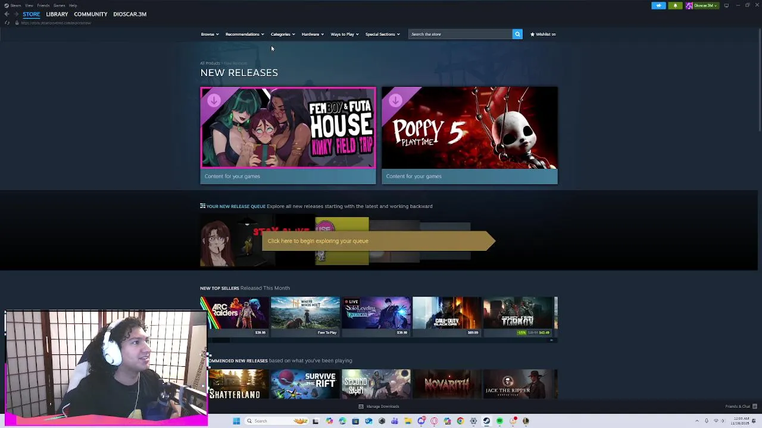This screenshot has width=762, height=428.
Task: Open the DIOSCAR.3M profile tab
Action: [130, 14]
